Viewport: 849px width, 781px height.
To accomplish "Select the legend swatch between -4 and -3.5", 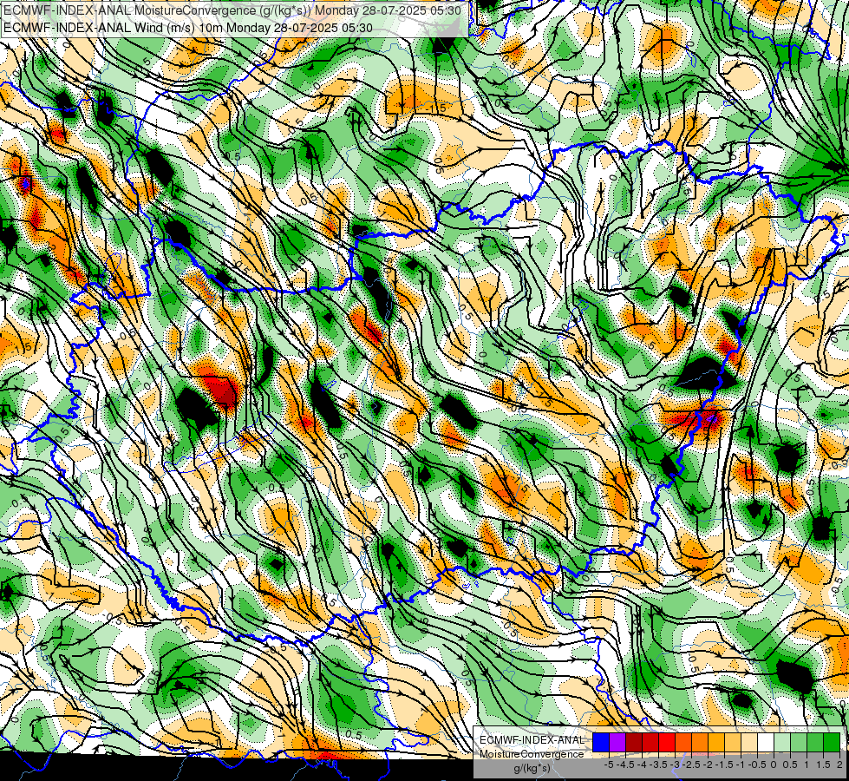I will pyautogui.click(x=650, y=742).
